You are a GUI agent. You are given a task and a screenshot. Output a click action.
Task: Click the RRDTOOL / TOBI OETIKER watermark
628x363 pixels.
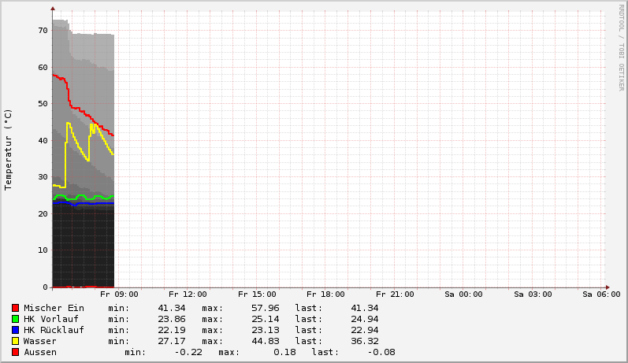[621, 47]
